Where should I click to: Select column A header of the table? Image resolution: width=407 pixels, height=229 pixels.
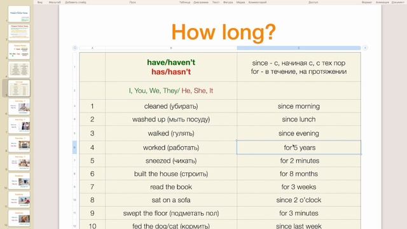(x=92, y=48)
